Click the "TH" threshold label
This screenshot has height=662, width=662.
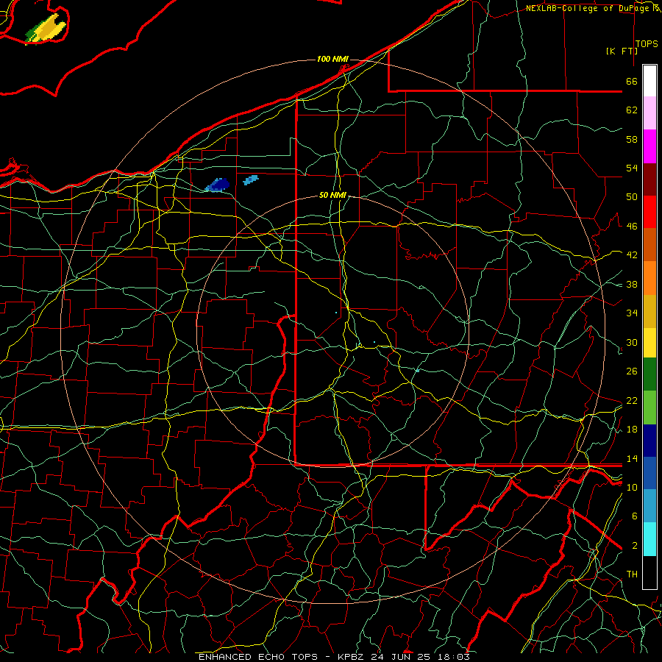(632, 574)
